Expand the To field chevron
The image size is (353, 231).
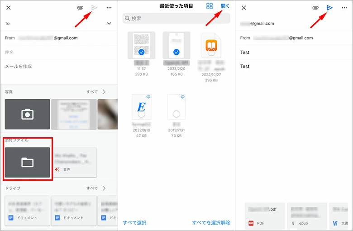(x=109, y=23)
